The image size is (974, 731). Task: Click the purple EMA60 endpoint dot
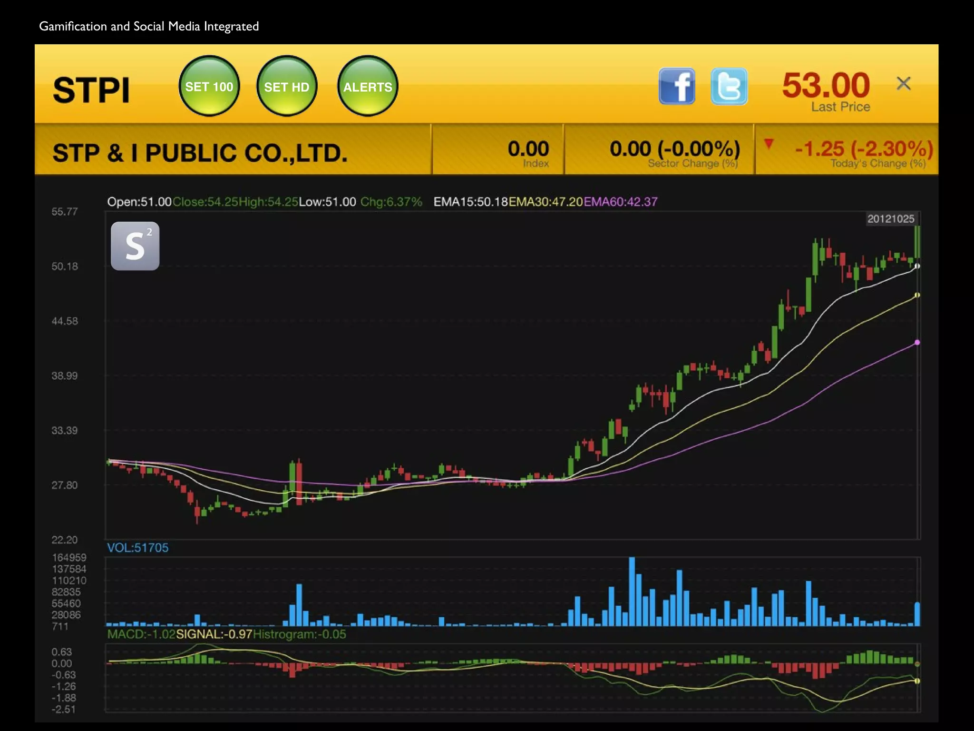pos(917,342)
